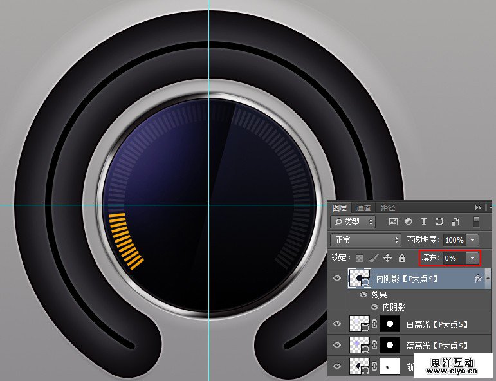Viewport: 496px width, 381px height.
Task: Toggle visibility of 内阴影 effect
Action: (x=374, y=307)
